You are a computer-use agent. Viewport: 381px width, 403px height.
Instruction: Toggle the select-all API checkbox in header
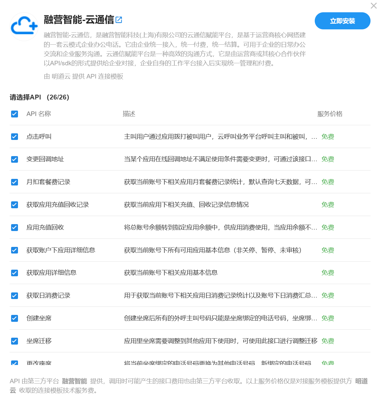(14, 114)
